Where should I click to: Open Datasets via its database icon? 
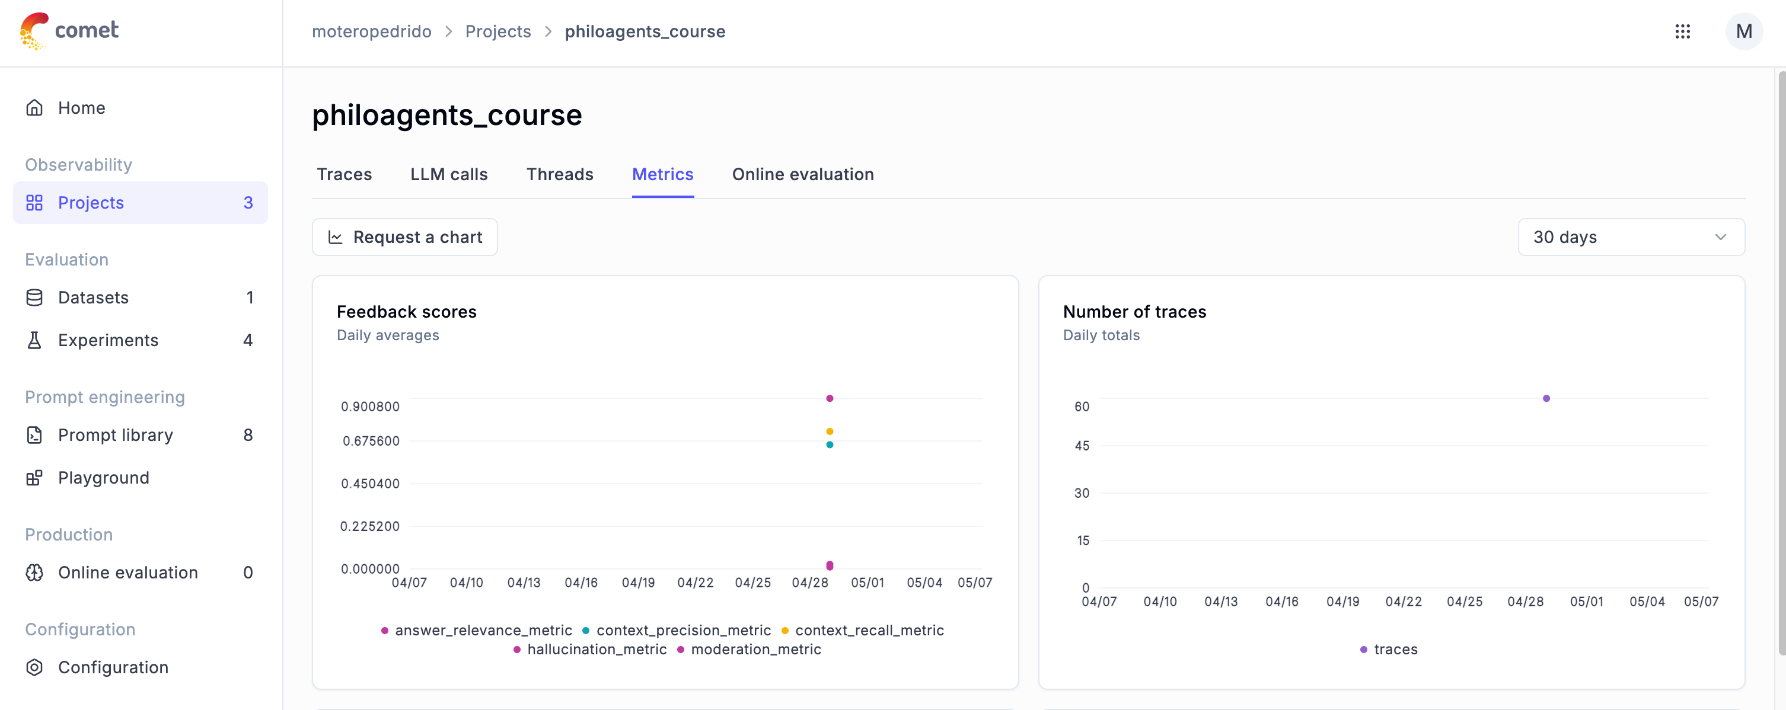34,298
